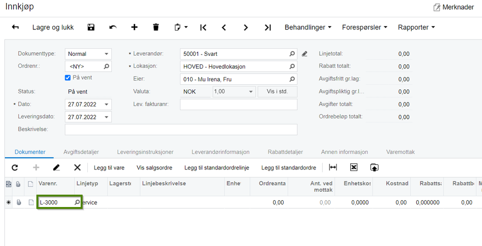The image size is (482, 246).
Task: Click the Vis i std. button
Action: pyautogui.click(x=277, y=92)
